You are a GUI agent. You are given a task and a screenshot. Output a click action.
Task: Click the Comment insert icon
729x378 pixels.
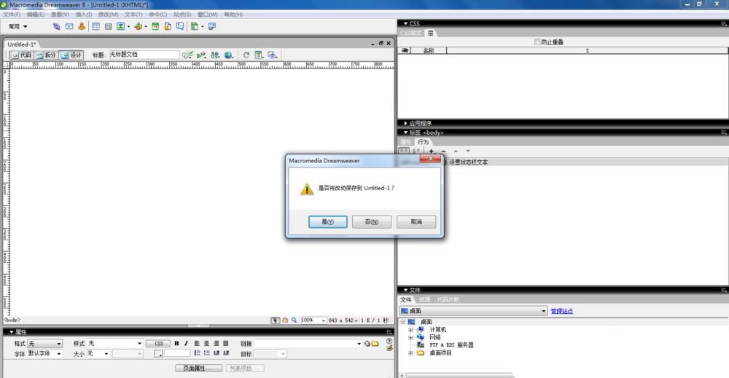[180, 26]
